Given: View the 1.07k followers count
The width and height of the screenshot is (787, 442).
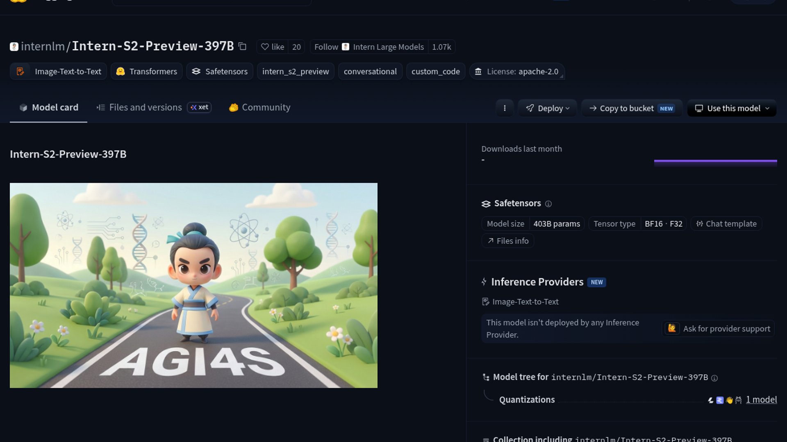Looking at the screenshot, I should [x=441, y=47].
